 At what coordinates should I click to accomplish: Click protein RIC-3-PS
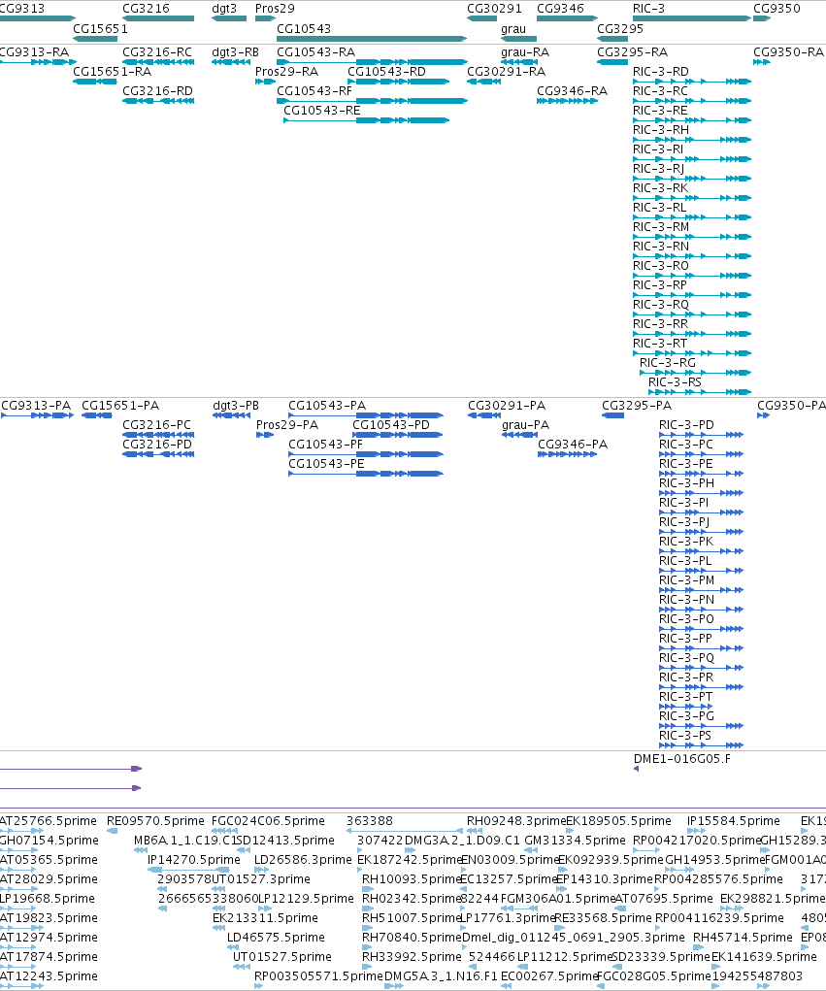[685, 736]
